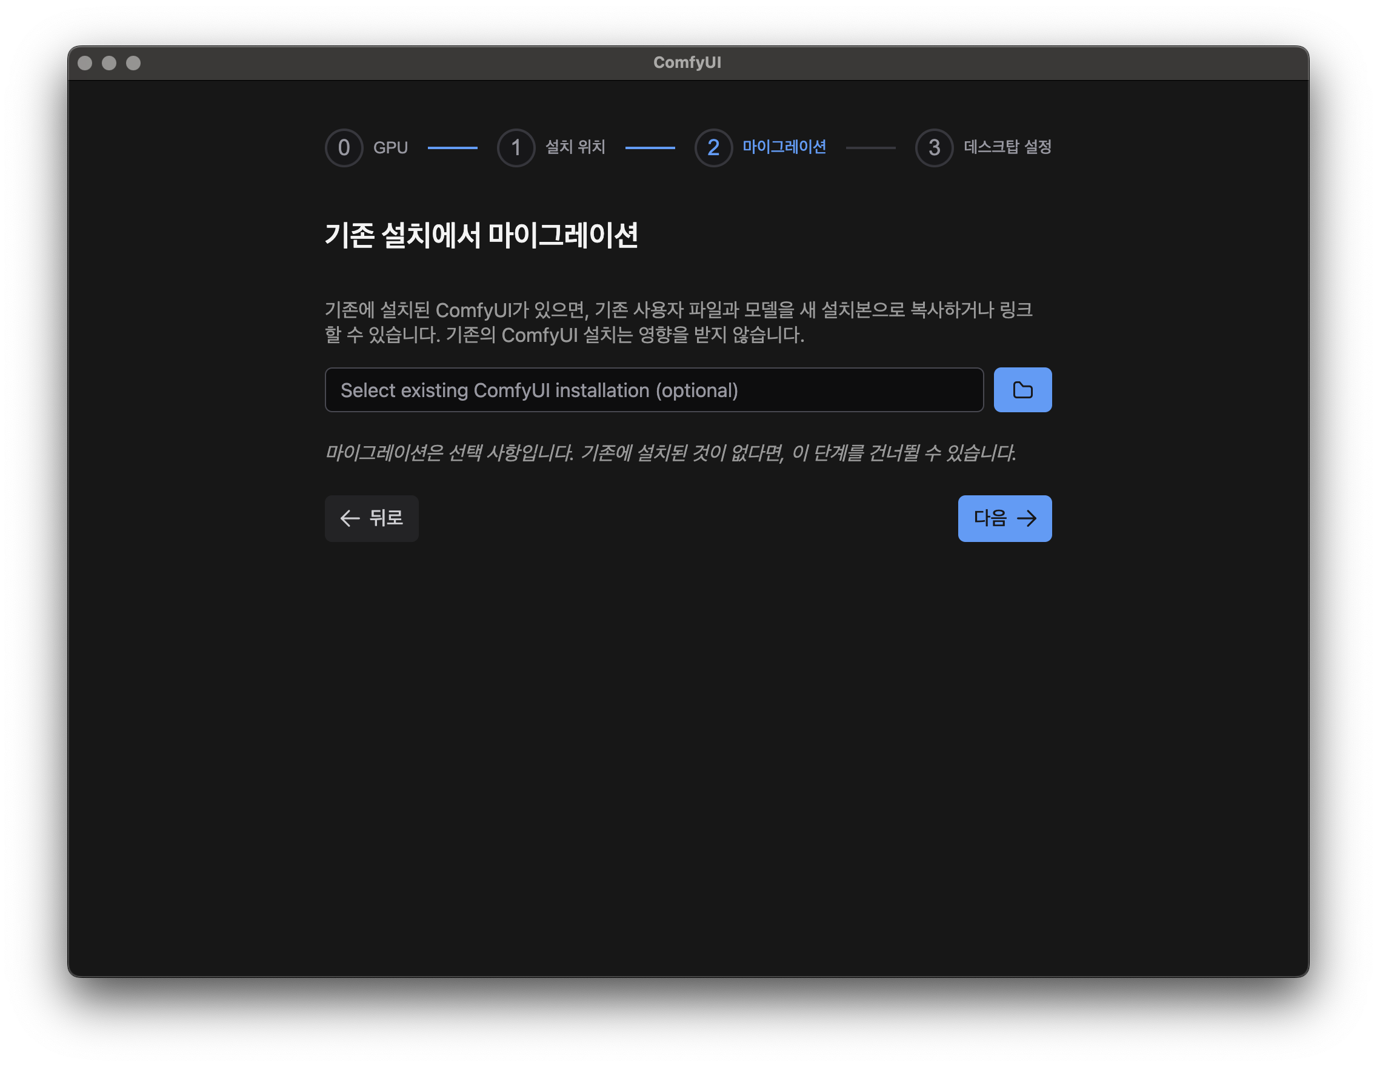Select the 마이그레이션 step label

[784, 147]
